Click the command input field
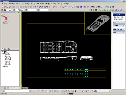This screenshot has height=95, width=126. pyautogui.click(x=17, y=91)
